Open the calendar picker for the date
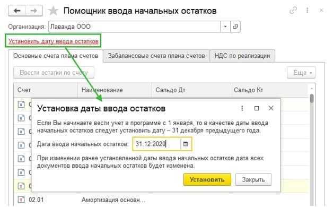This screenshot has width=333, height=207. tap(186, 144)
